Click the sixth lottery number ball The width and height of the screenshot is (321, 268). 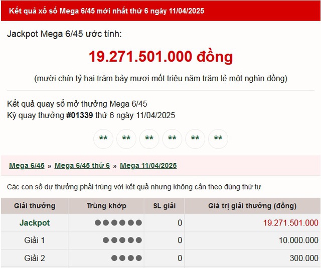218,139
